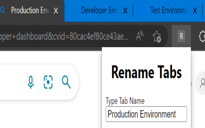Click the address bar URL text
205x128 pixels.
pyautogui.click(x=64, y=36)
